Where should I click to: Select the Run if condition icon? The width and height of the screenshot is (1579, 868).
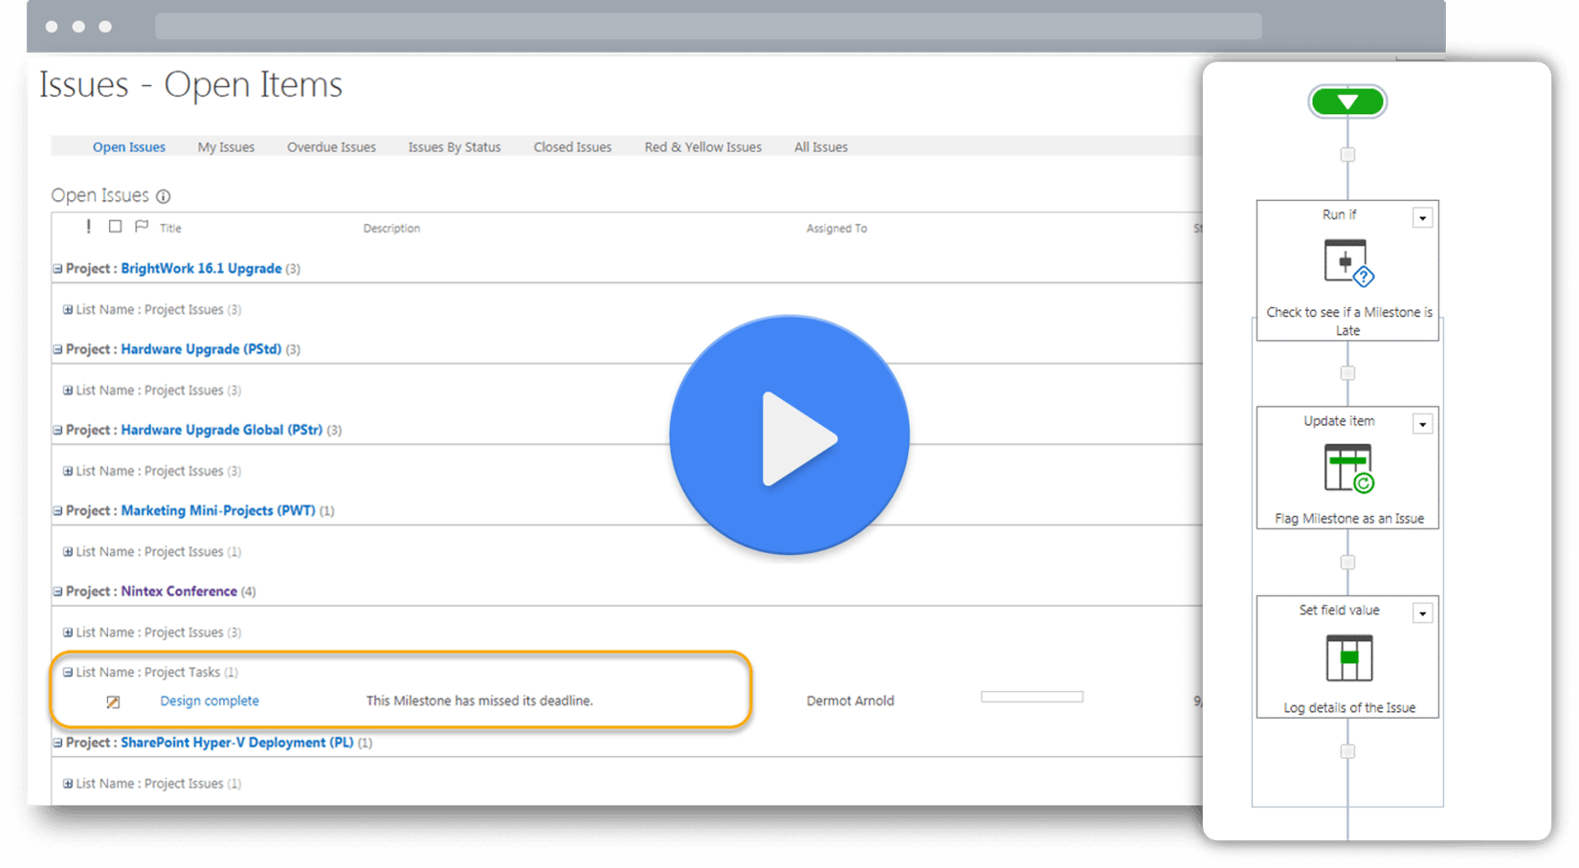(1348, 262)
